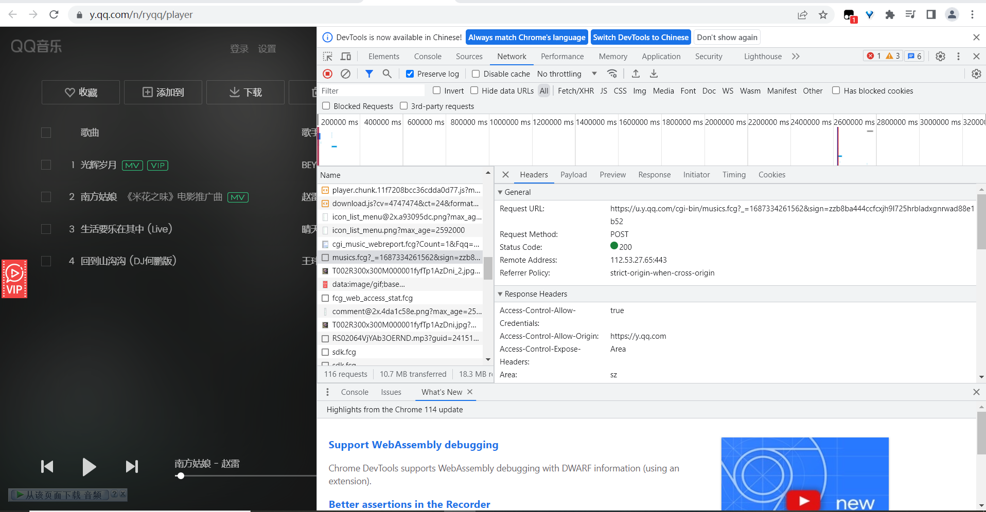986x512 pixels.
Task: Sort requests by Name column arrow
Action: (x=488, y=173)
